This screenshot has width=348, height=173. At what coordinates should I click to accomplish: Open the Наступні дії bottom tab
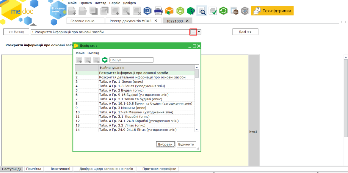[x=12, y=169]
